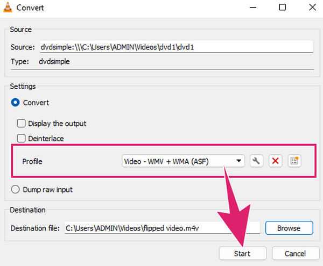
Task: Enable Display the output checkbox
Action: click(x=21, y=124)
